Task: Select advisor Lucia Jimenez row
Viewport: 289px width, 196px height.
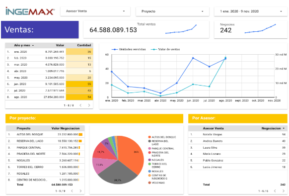Action: [x=238, y=167]
